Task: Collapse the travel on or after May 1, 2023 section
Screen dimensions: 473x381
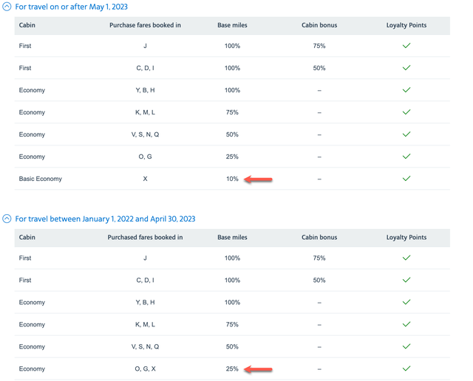Action: click(7, 7)
